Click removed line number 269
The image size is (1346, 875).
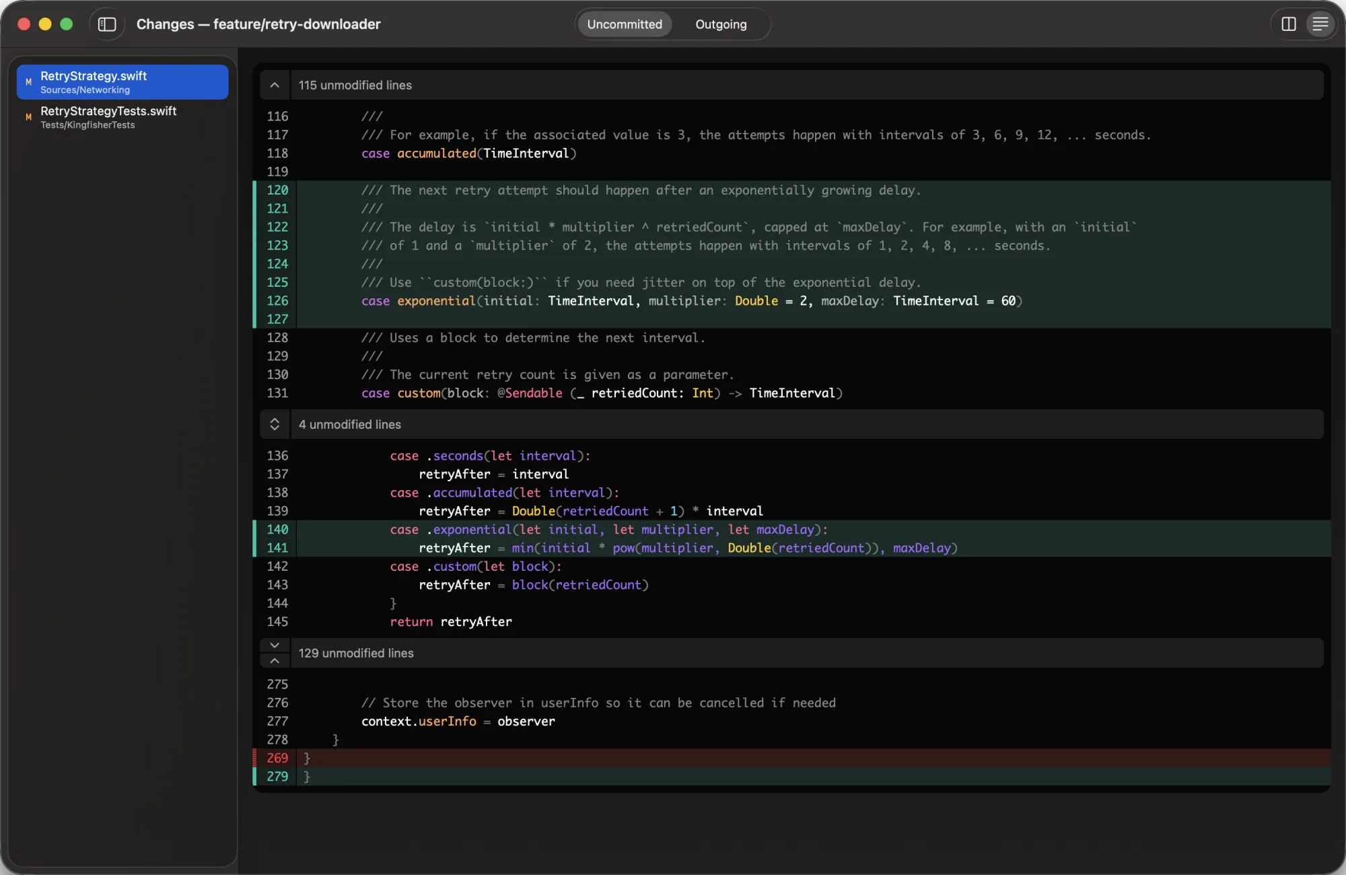pos(277,758)
